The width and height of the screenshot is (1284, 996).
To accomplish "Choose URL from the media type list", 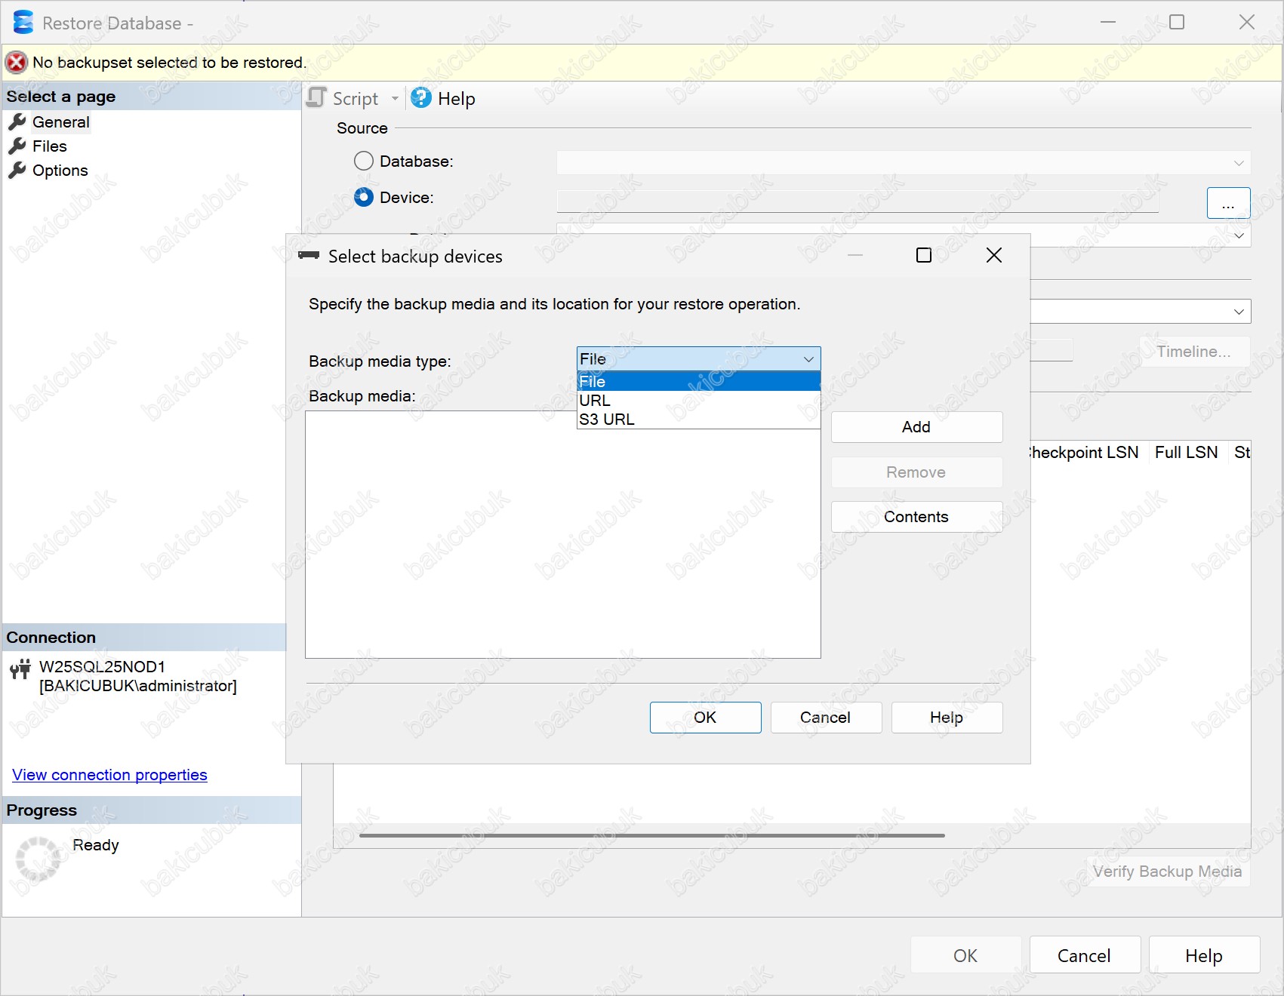I will (x=595, y=401).
